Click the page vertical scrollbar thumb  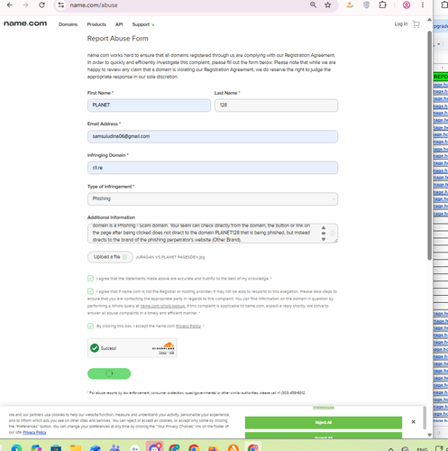click(429, 145)
